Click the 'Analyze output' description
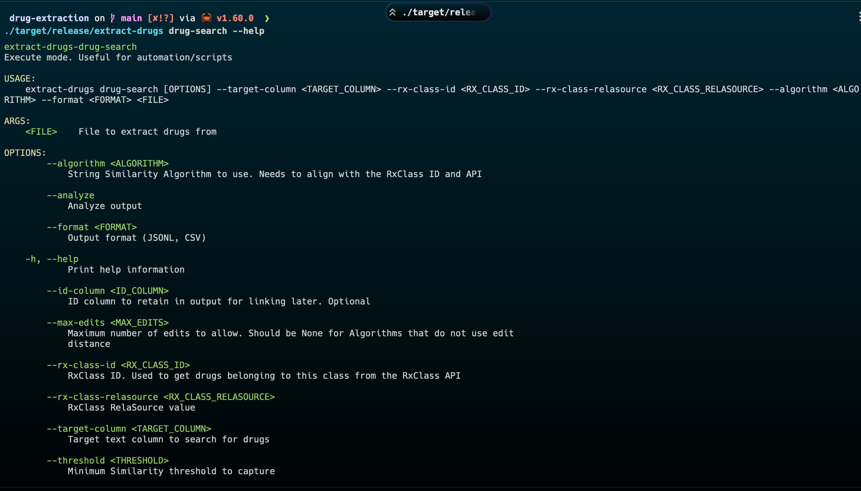 coord(105,206)
